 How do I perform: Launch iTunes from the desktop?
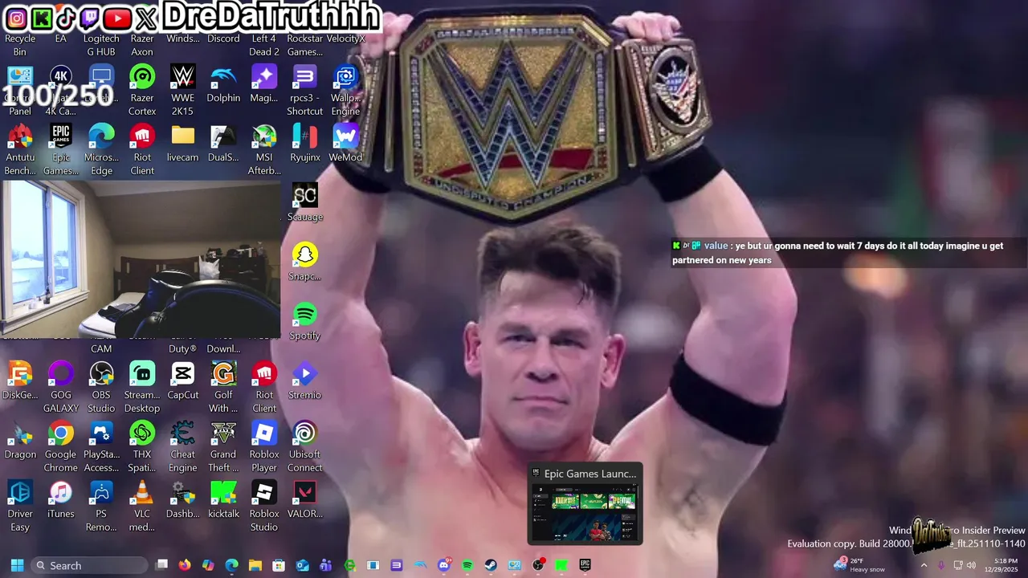pyautogui.click(x=61, y=499)
